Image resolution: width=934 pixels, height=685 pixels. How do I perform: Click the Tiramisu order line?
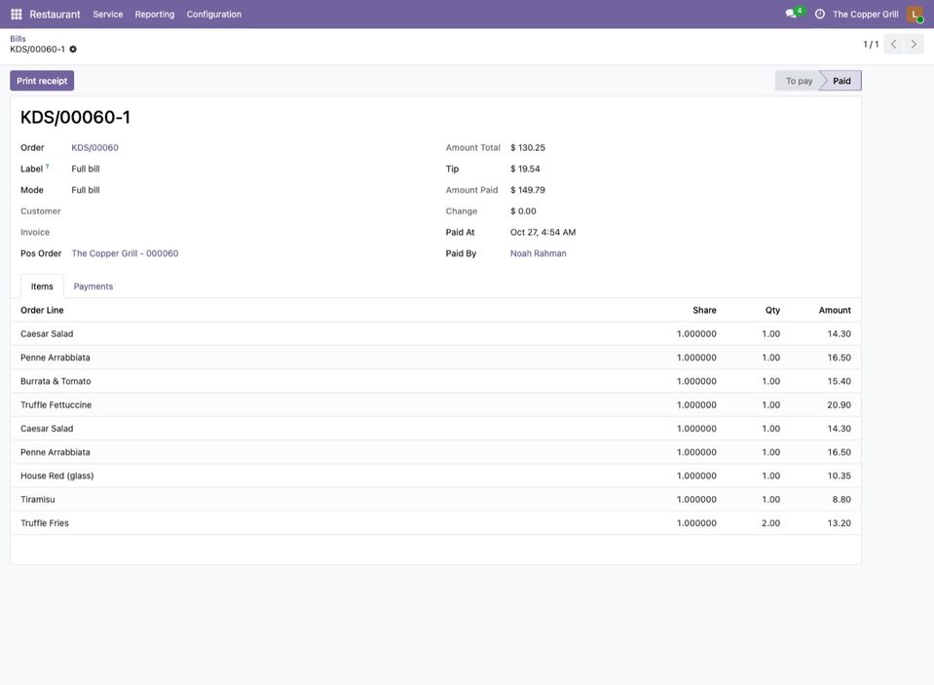(435, 500)
